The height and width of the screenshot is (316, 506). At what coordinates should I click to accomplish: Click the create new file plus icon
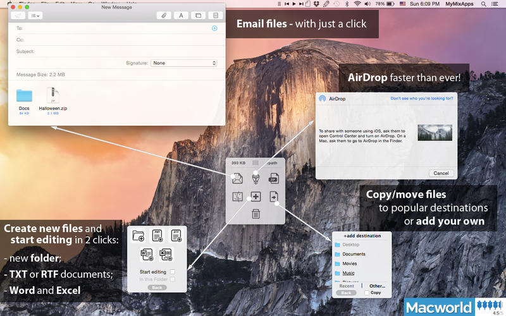pyautogui.click(x=256, y=197)
